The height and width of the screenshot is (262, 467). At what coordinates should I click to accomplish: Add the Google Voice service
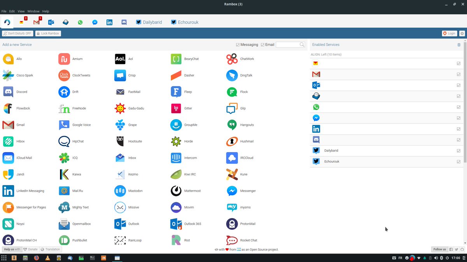click(x=75, y=125)
